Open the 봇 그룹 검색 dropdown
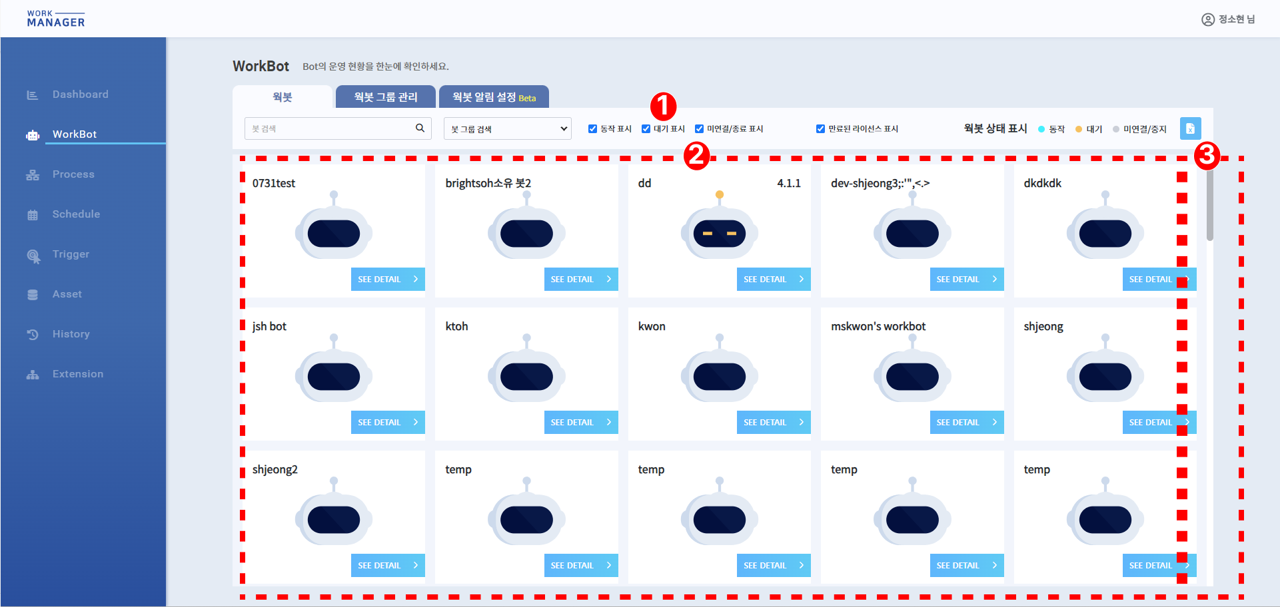Viewport: 1280px width, 607px height. pos(508,128)
